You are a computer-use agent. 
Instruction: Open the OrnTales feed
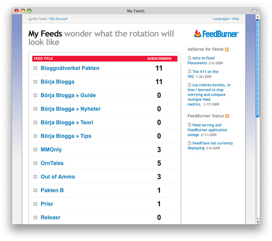click(52, 163)
